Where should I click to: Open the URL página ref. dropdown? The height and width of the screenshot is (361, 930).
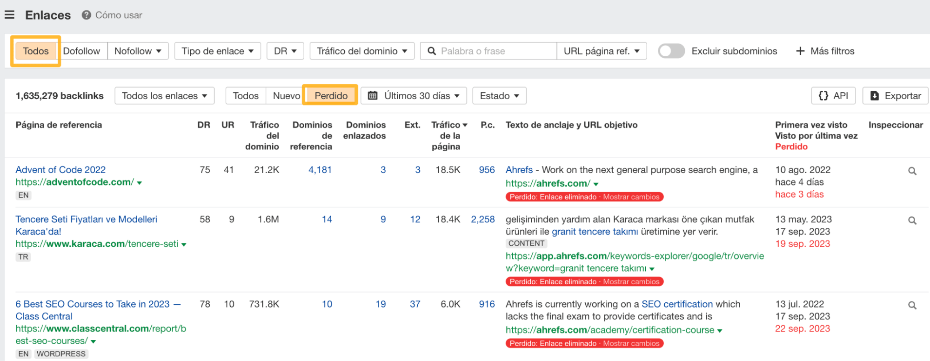pos(602,51)
